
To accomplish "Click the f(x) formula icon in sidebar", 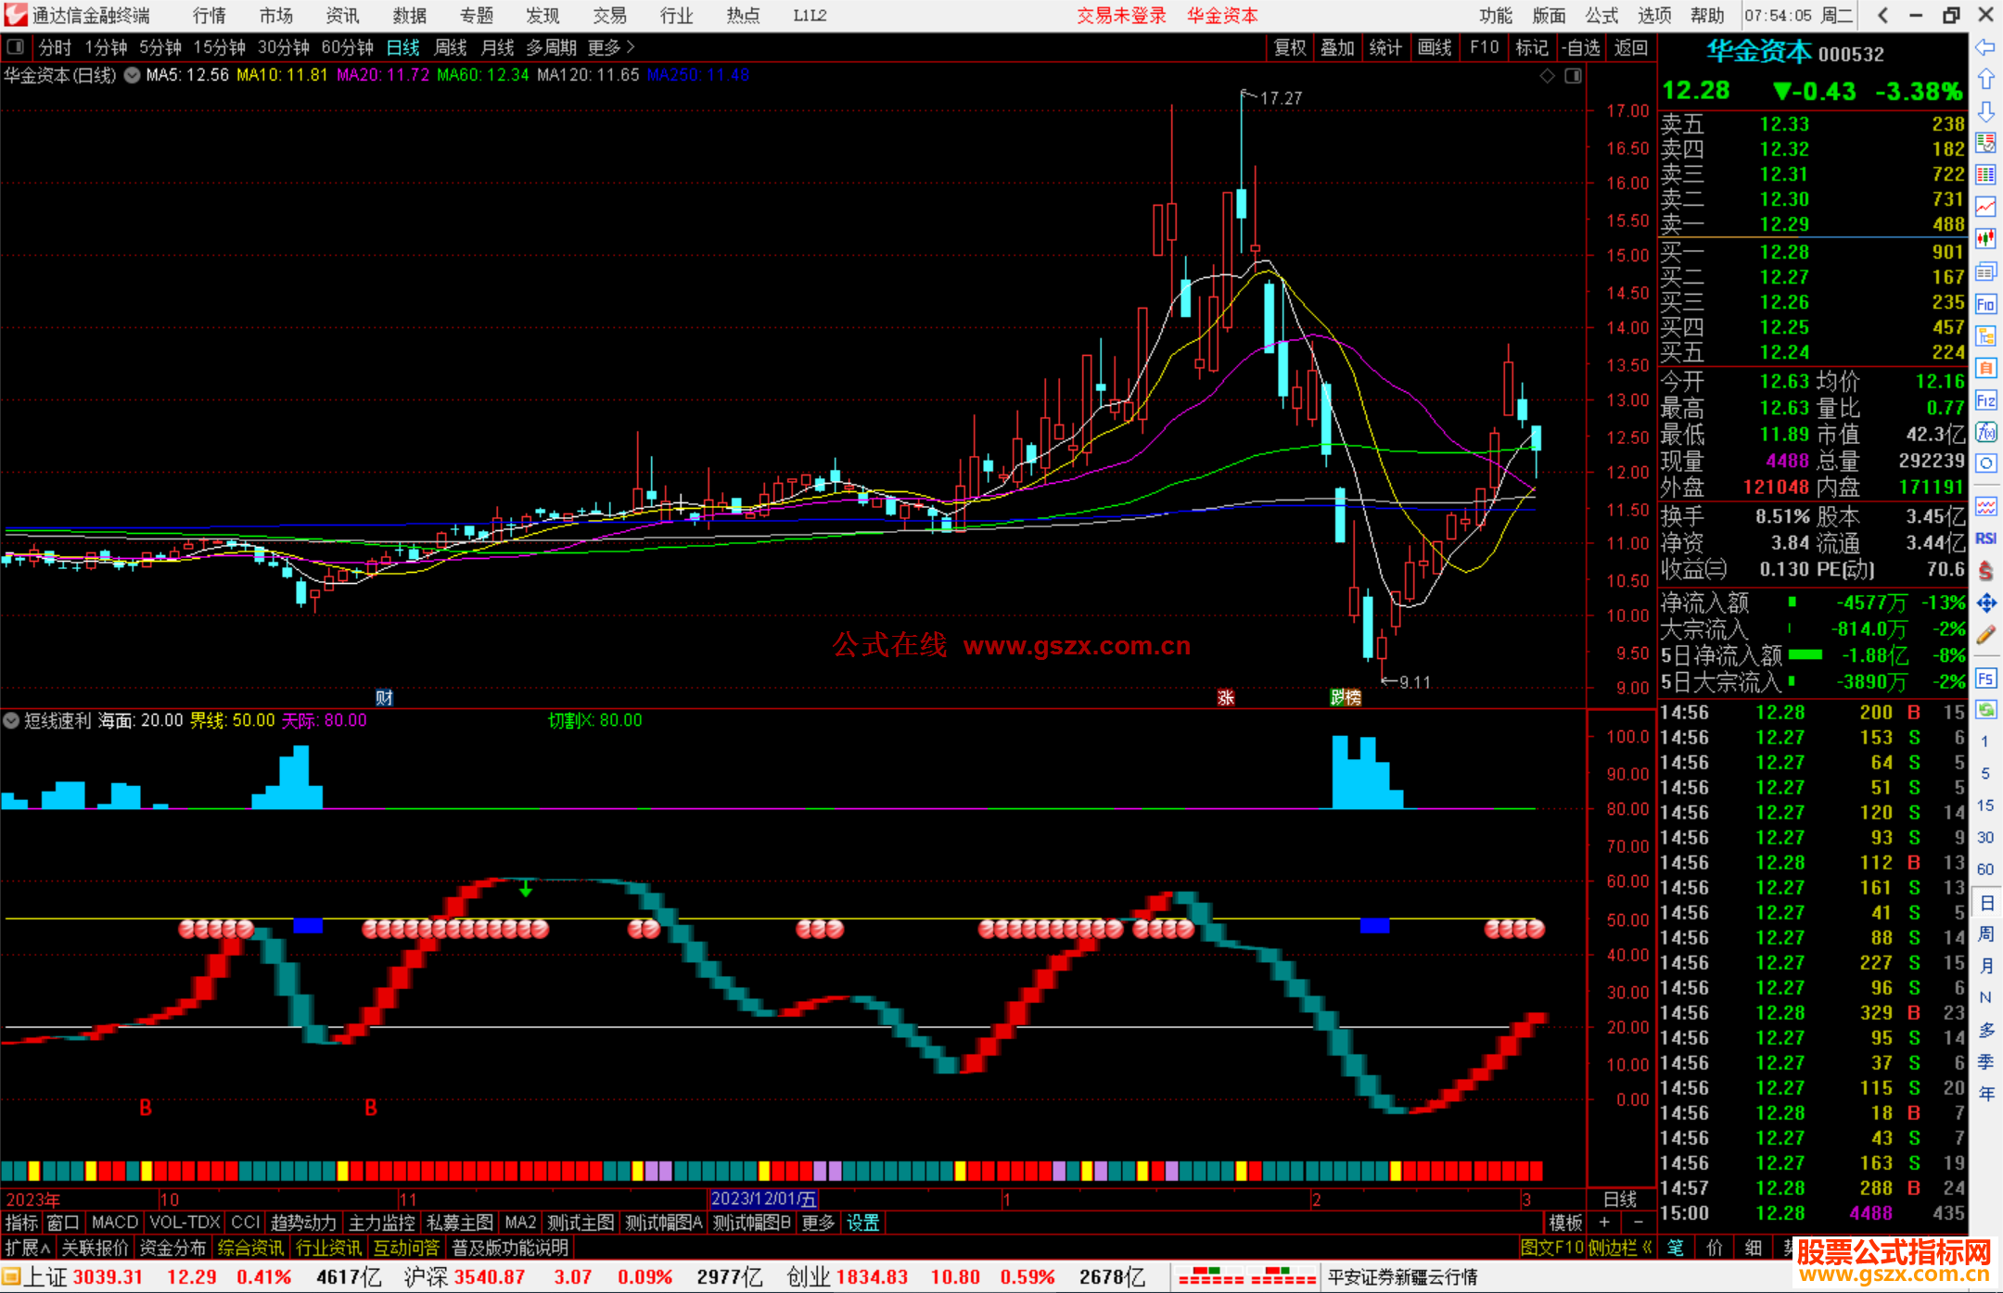I will point(1985,432).
